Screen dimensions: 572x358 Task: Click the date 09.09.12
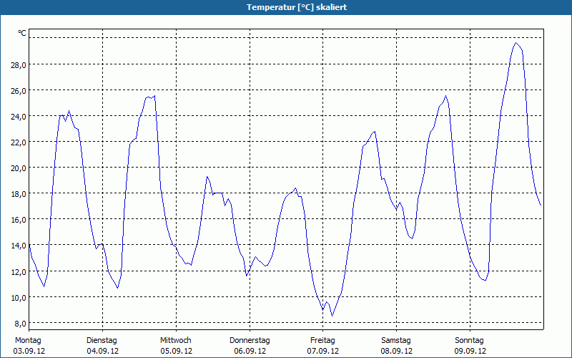(470, 351)
